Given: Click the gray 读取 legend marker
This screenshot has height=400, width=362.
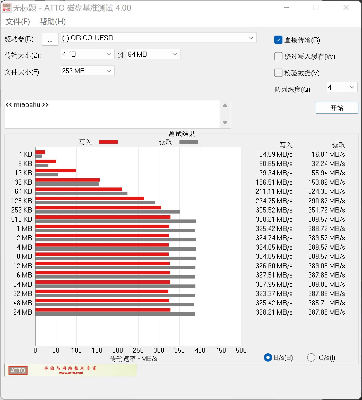Looking at the screenshot, I should coord(188,142).
